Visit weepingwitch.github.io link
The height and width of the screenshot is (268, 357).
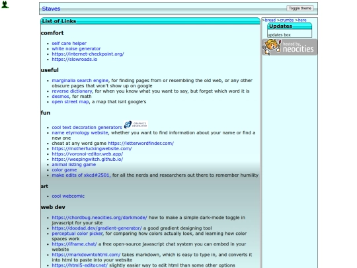(87, 159)
